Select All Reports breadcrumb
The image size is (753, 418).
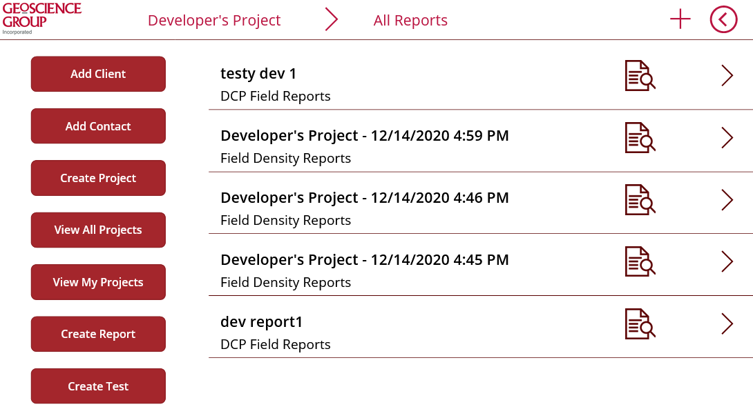pos(410,20)
